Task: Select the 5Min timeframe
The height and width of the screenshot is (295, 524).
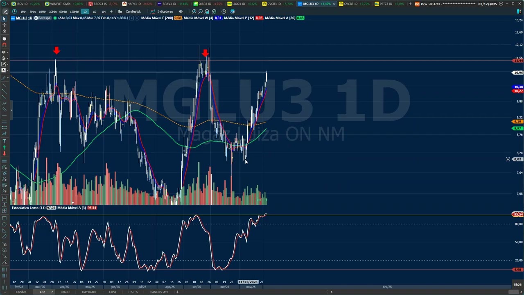Action: [32, 11]
